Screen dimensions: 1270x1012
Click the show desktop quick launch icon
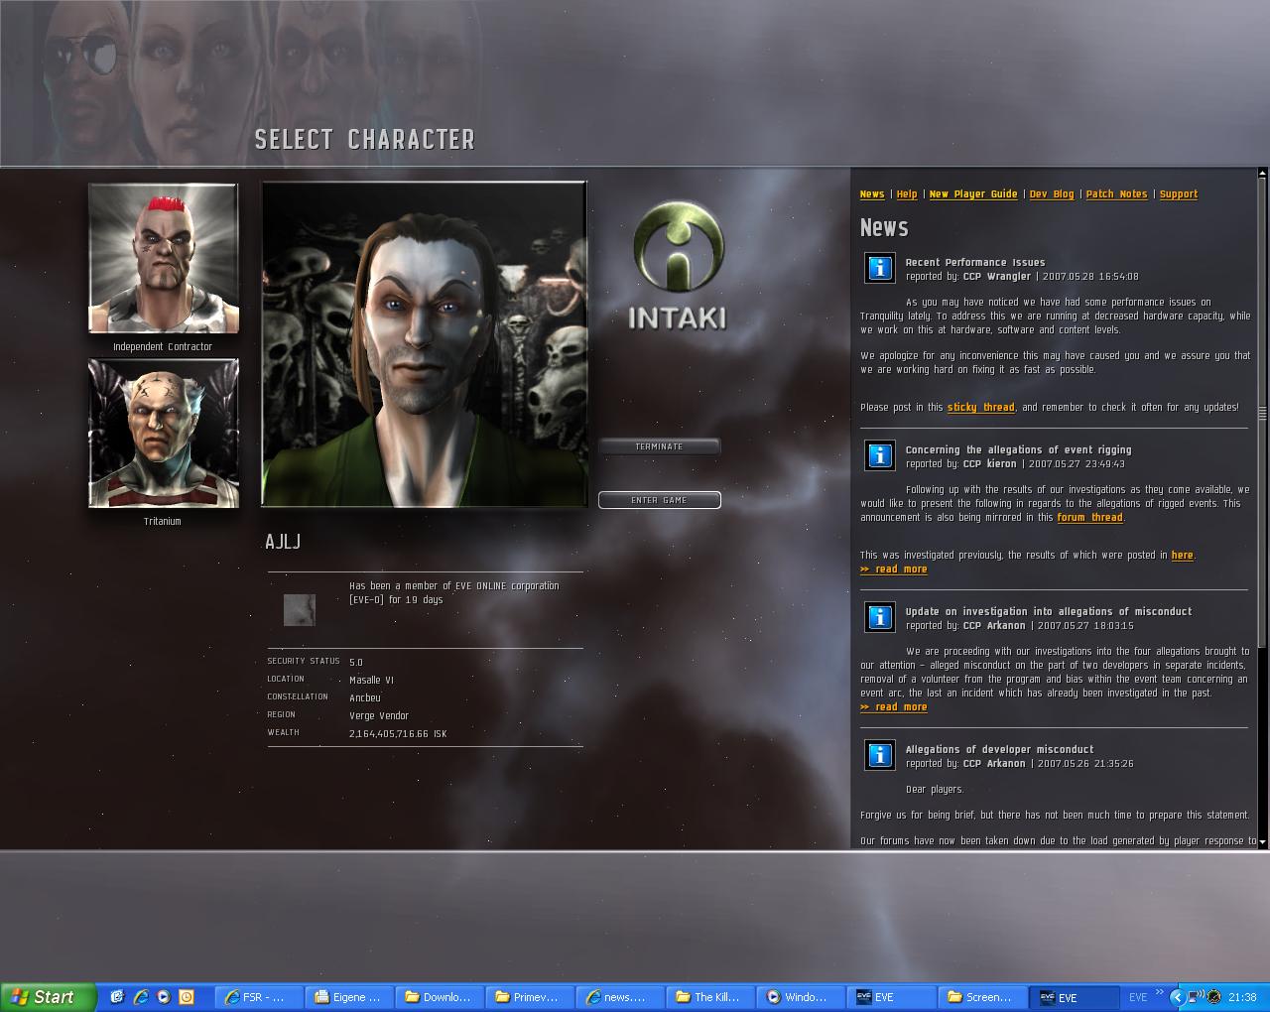click(x=117, y=997)
